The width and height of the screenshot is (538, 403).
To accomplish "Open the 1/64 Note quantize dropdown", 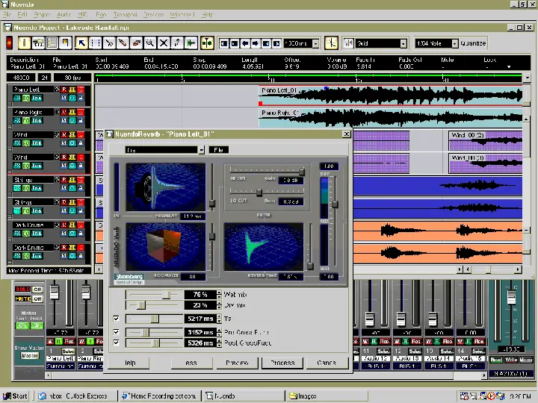I will (454, 43).
